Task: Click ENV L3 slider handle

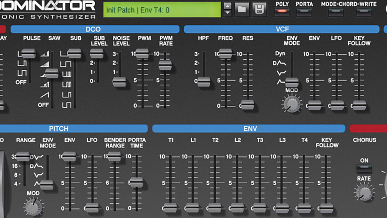Action: pyautogui.click(x=282, y=208)
